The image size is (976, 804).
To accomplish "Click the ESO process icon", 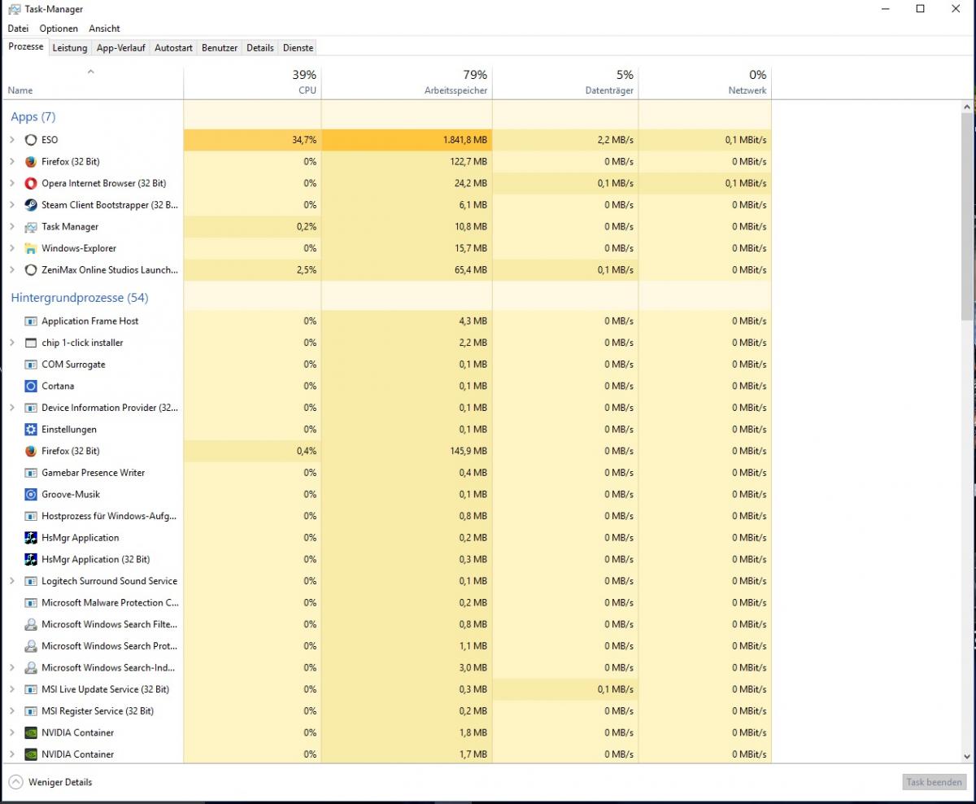I will coord(31,140).
